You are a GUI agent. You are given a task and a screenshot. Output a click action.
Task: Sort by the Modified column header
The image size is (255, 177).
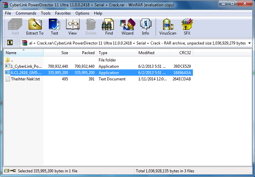coord(153,53)
